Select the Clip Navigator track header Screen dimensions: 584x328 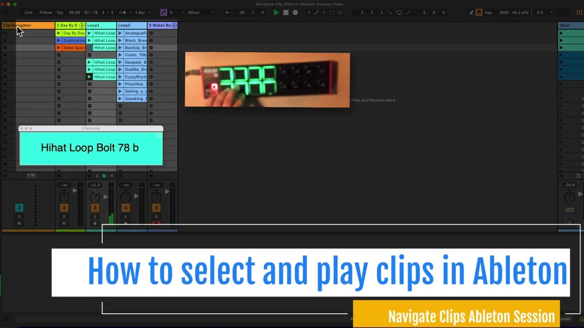pos(28,26)
